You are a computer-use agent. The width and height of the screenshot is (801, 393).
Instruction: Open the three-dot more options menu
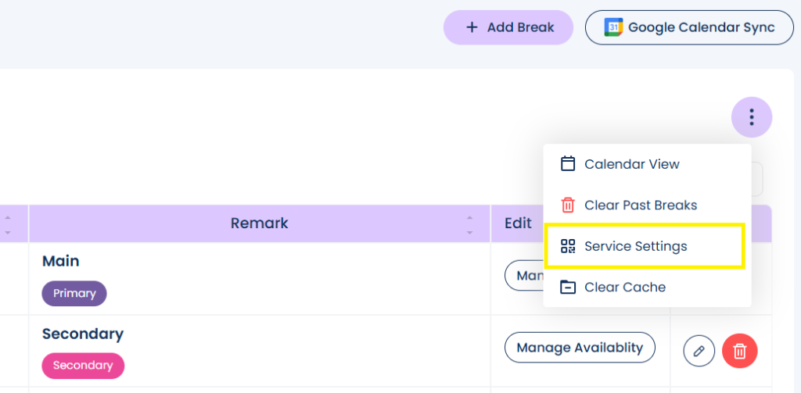[x=752, y=117]
